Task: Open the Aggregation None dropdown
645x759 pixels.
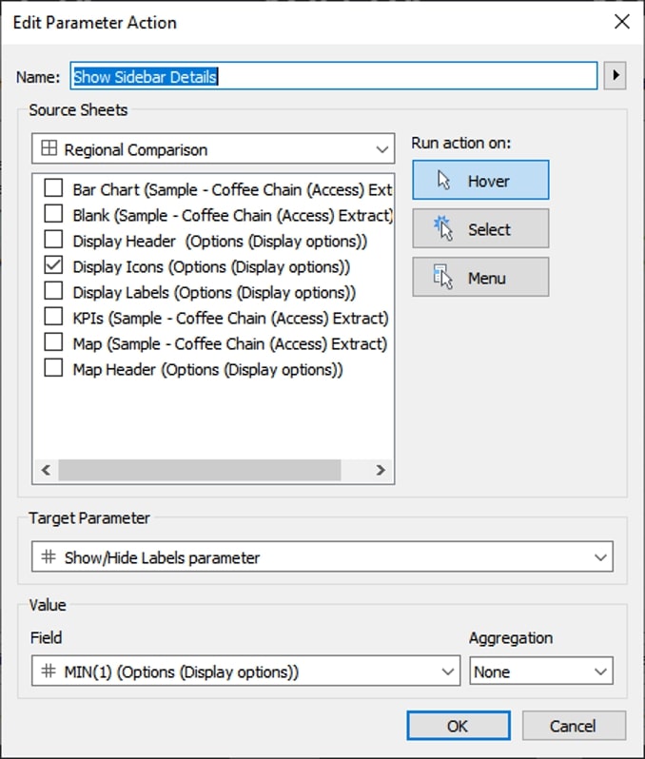Action: (x=541, y=671)
